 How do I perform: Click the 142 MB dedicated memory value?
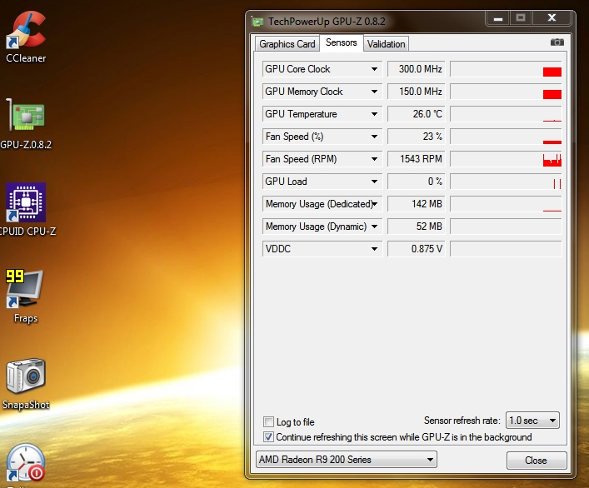417,204
